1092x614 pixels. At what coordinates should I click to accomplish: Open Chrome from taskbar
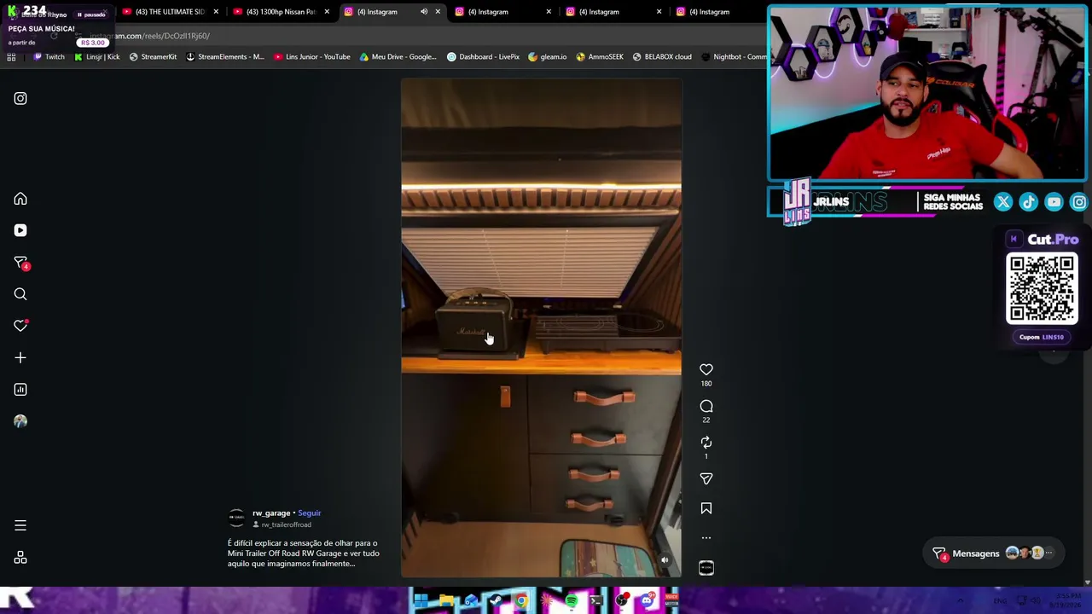click(521, 601)
